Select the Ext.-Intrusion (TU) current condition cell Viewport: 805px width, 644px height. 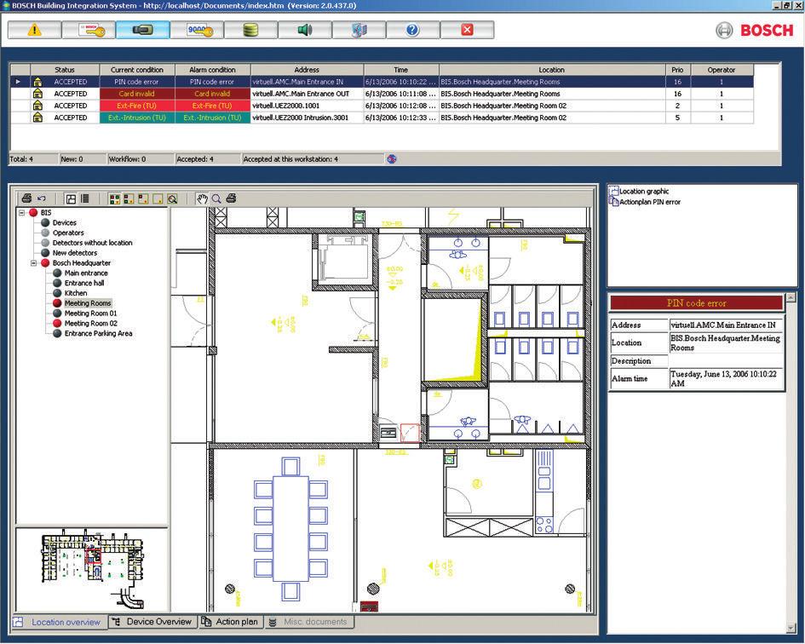click(x=137, y=118)
